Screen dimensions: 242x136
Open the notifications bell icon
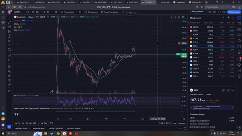click(239, 76)
